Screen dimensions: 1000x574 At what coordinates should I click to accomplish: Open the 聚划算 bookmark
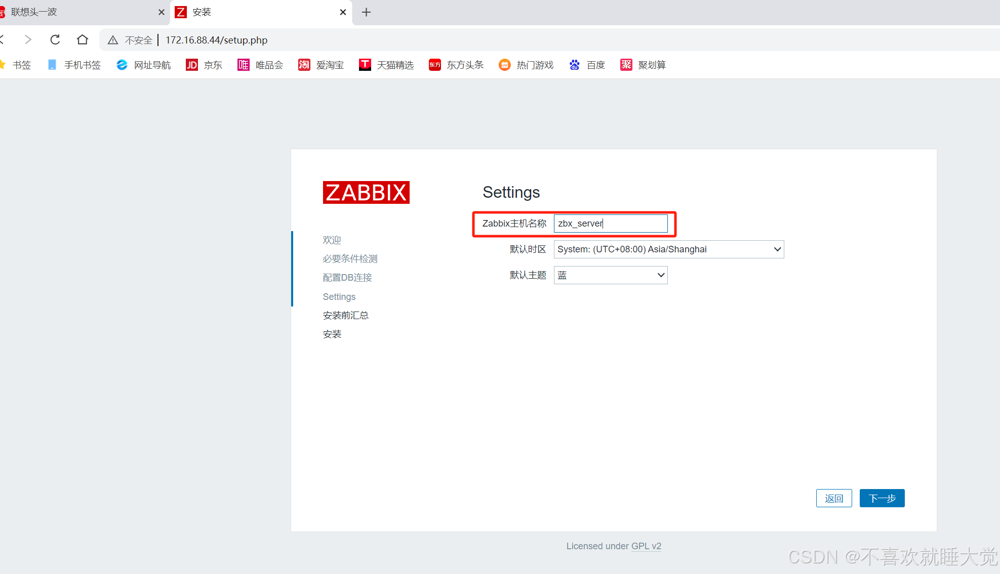click(643, 65)
